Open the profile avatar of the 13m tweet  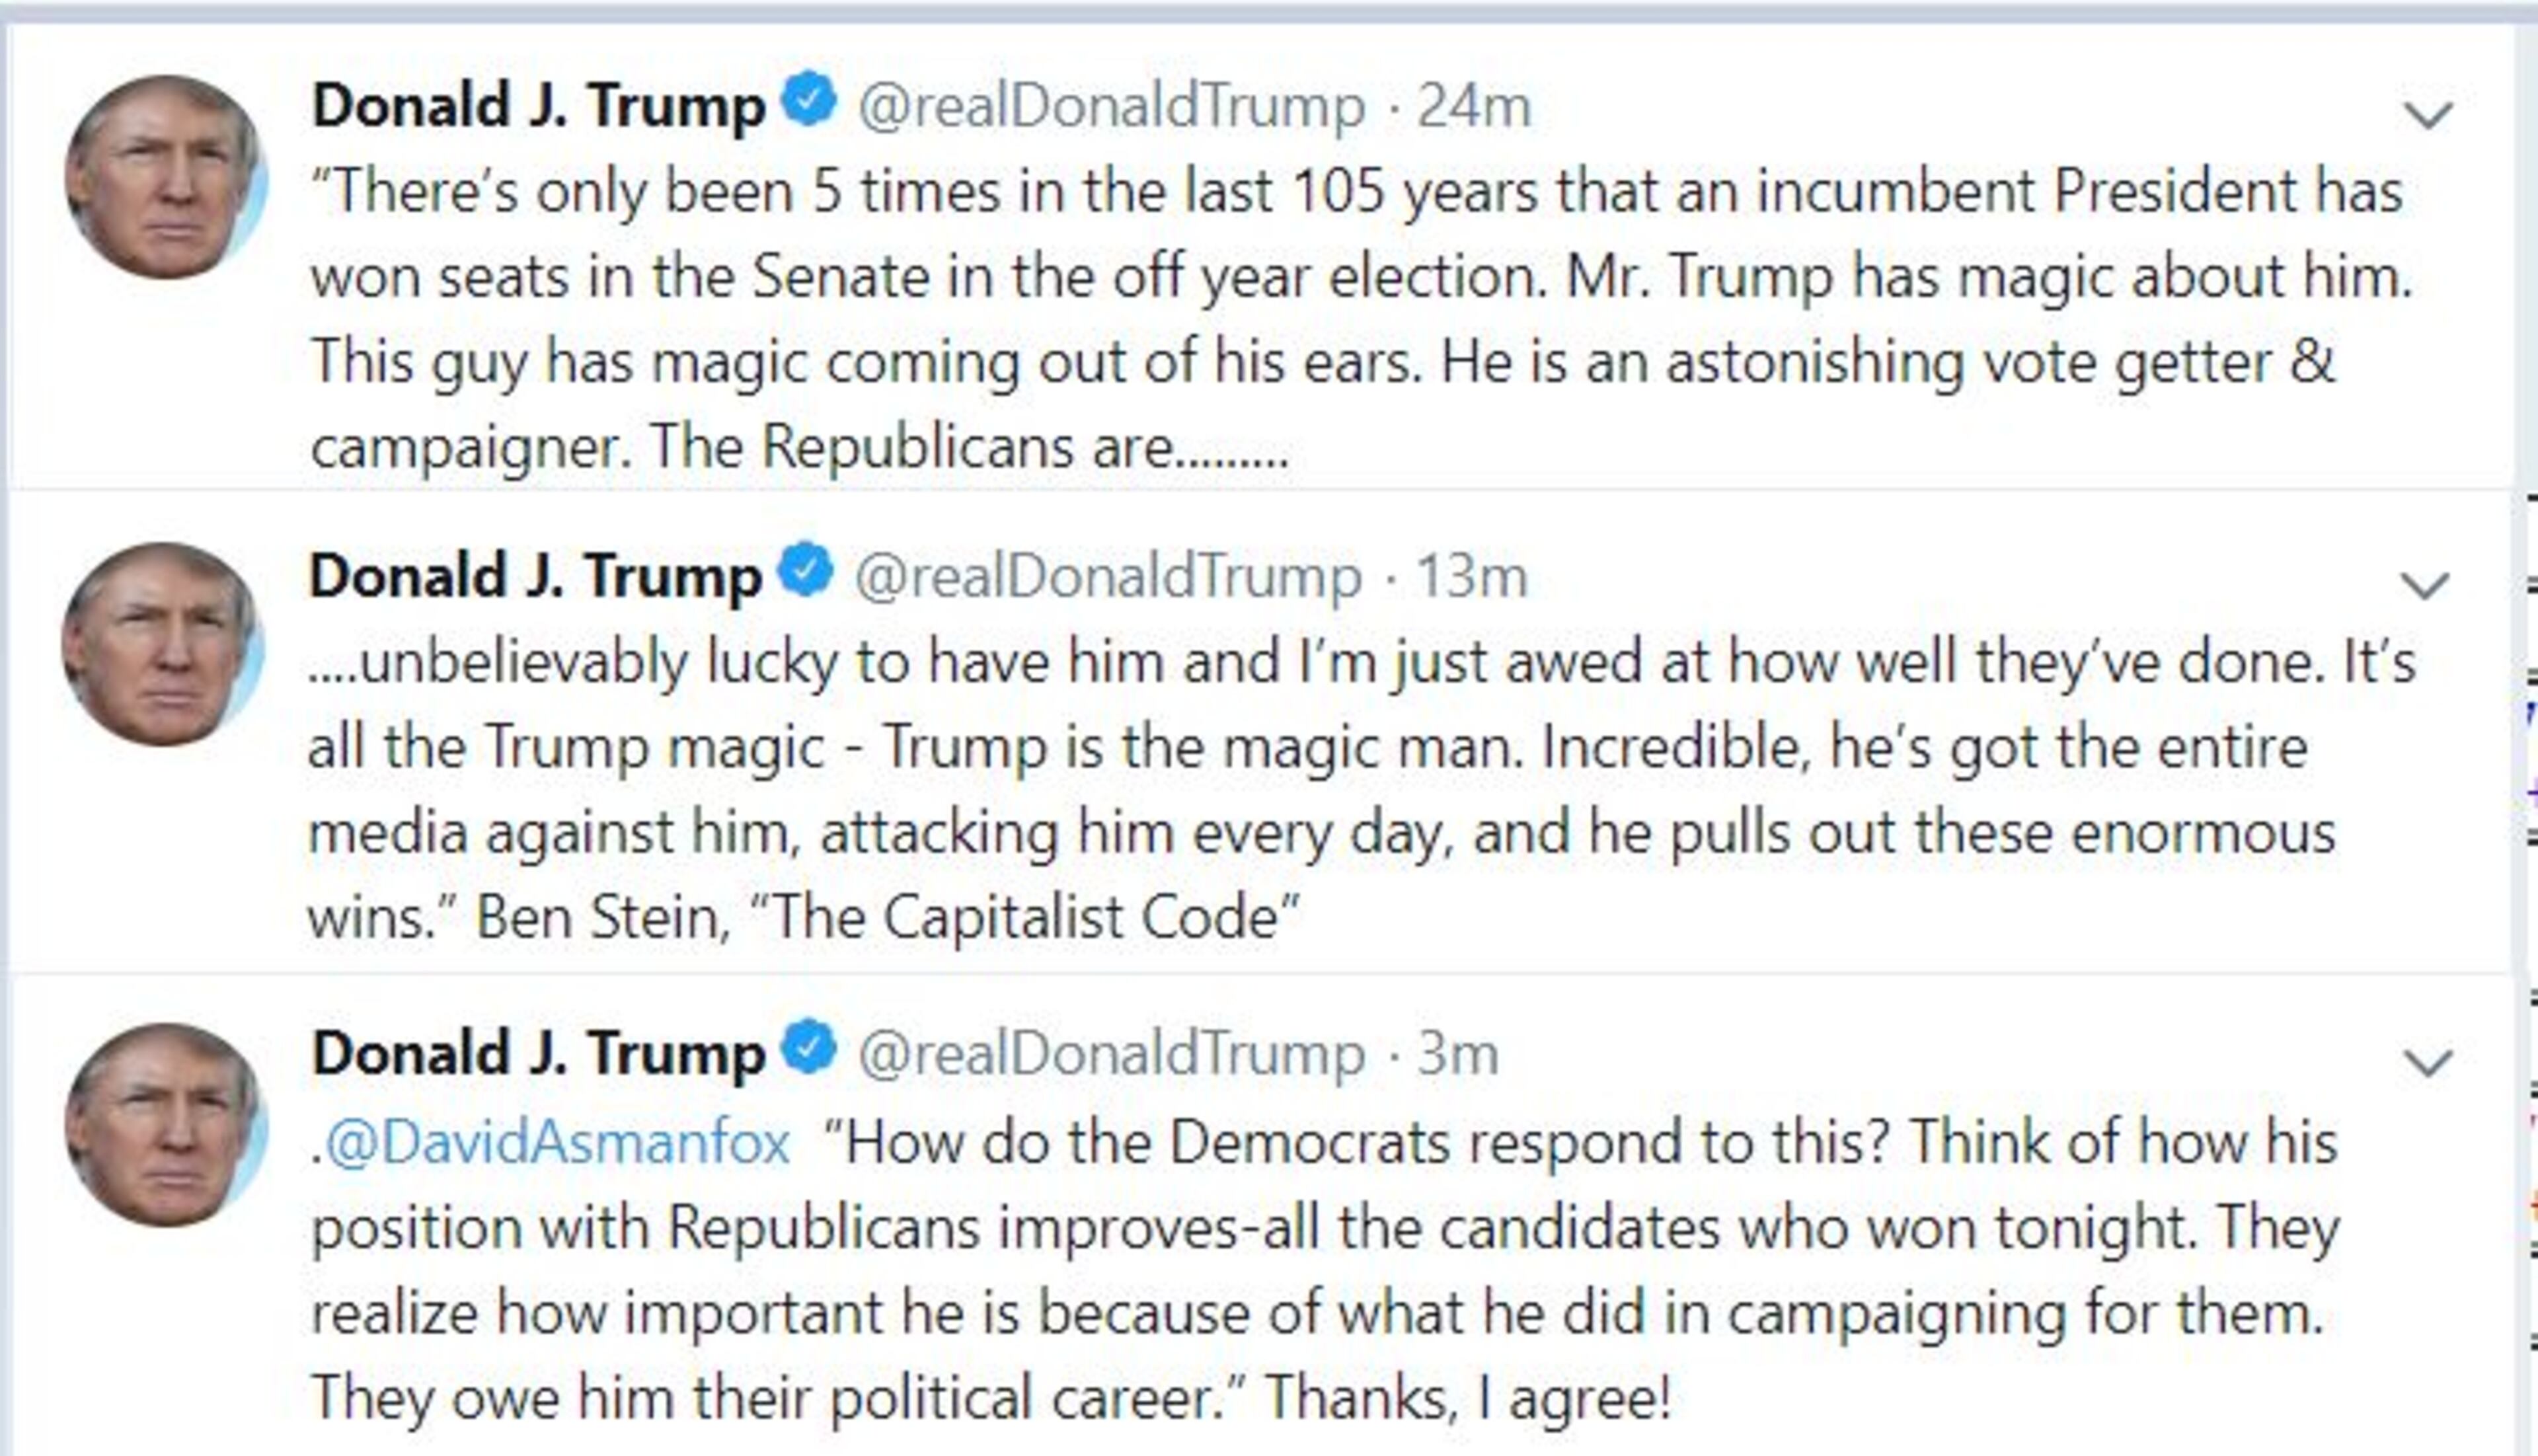[163, 645]
